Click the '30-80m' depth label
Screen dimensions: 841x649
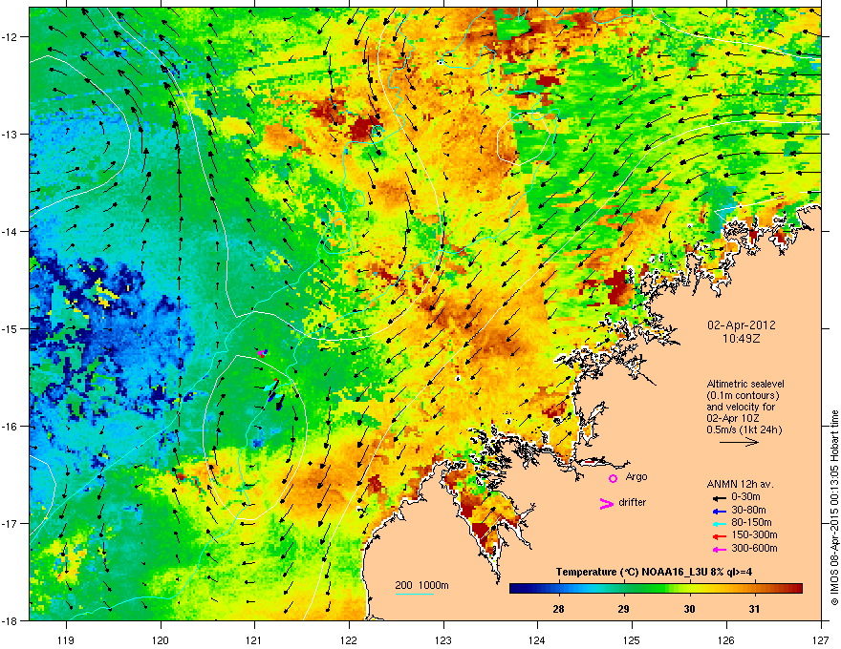[x=748, y=510]
